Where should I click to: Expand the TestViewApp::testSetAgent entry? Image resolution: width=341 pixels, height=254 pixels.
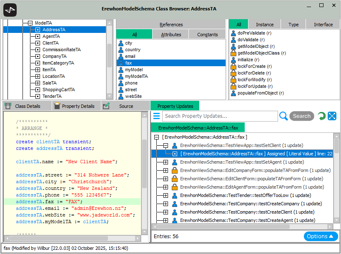point(165,162)
